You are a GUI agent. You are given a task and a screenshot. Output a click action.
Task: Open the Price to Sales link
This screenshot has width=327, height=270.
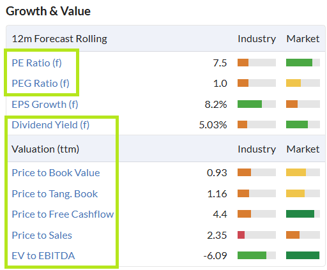(42, 236)
